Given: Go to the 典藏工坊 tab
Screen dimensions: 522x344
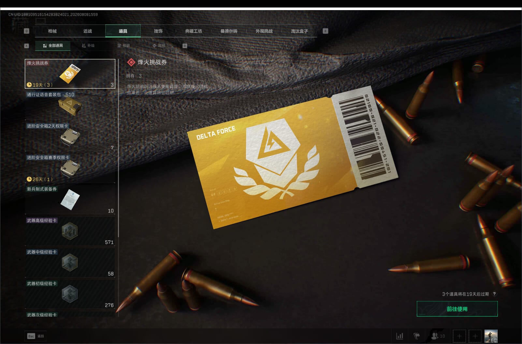Looking at the screenshot, I should [194, 31].
